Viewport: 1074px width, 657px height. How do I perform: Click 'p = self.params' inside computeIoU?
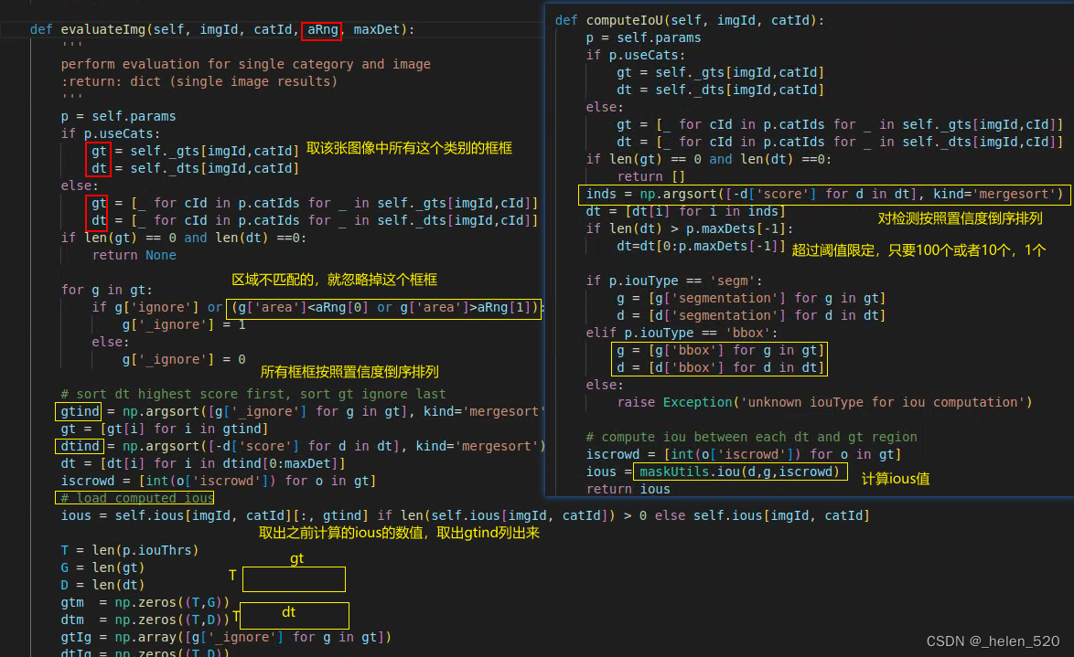[x=643, y=37]
